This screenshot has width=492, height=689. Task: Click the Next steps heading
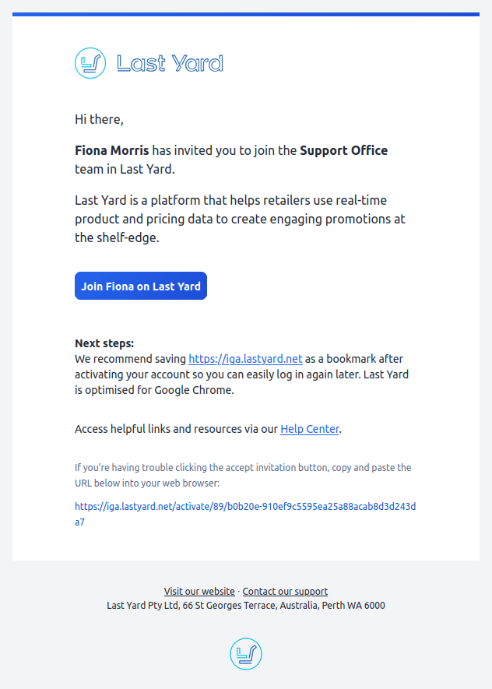[x=104, y=343]
